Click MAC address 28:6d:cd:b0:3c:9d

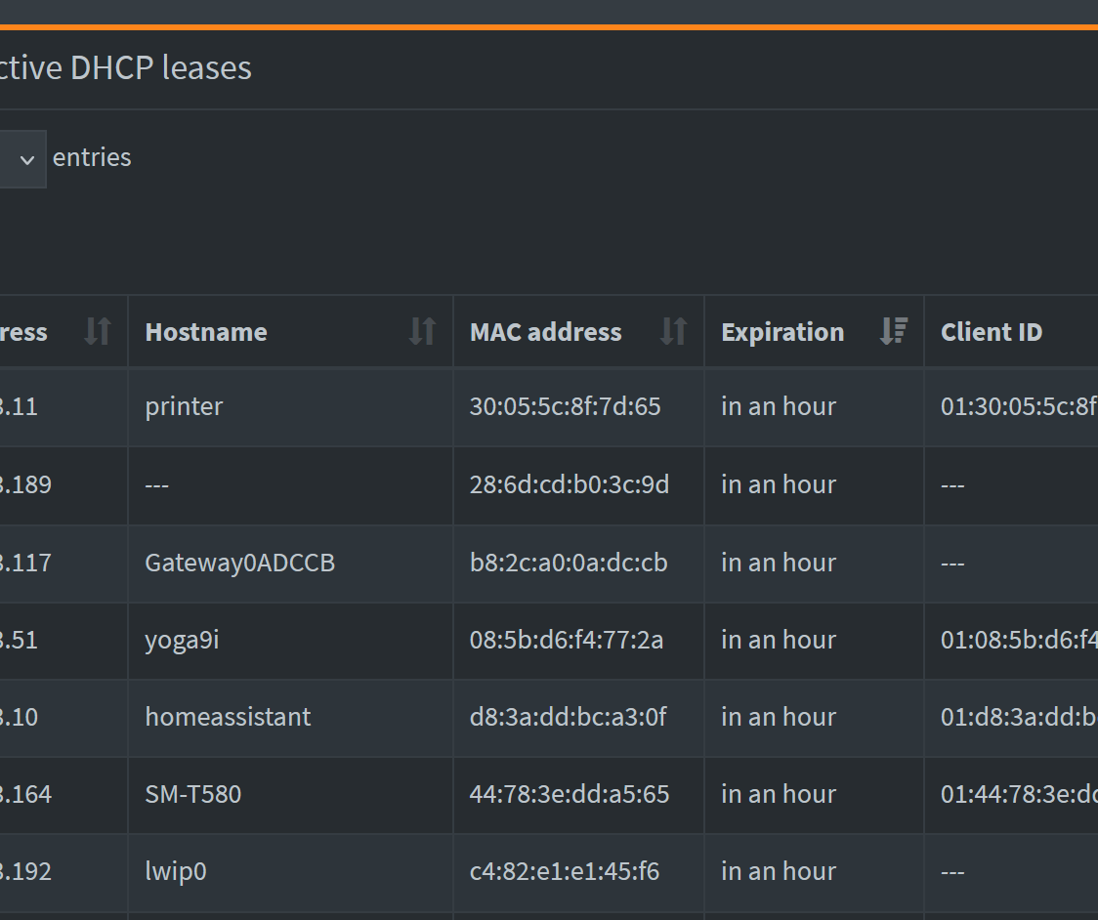click(x=570, y=484)
